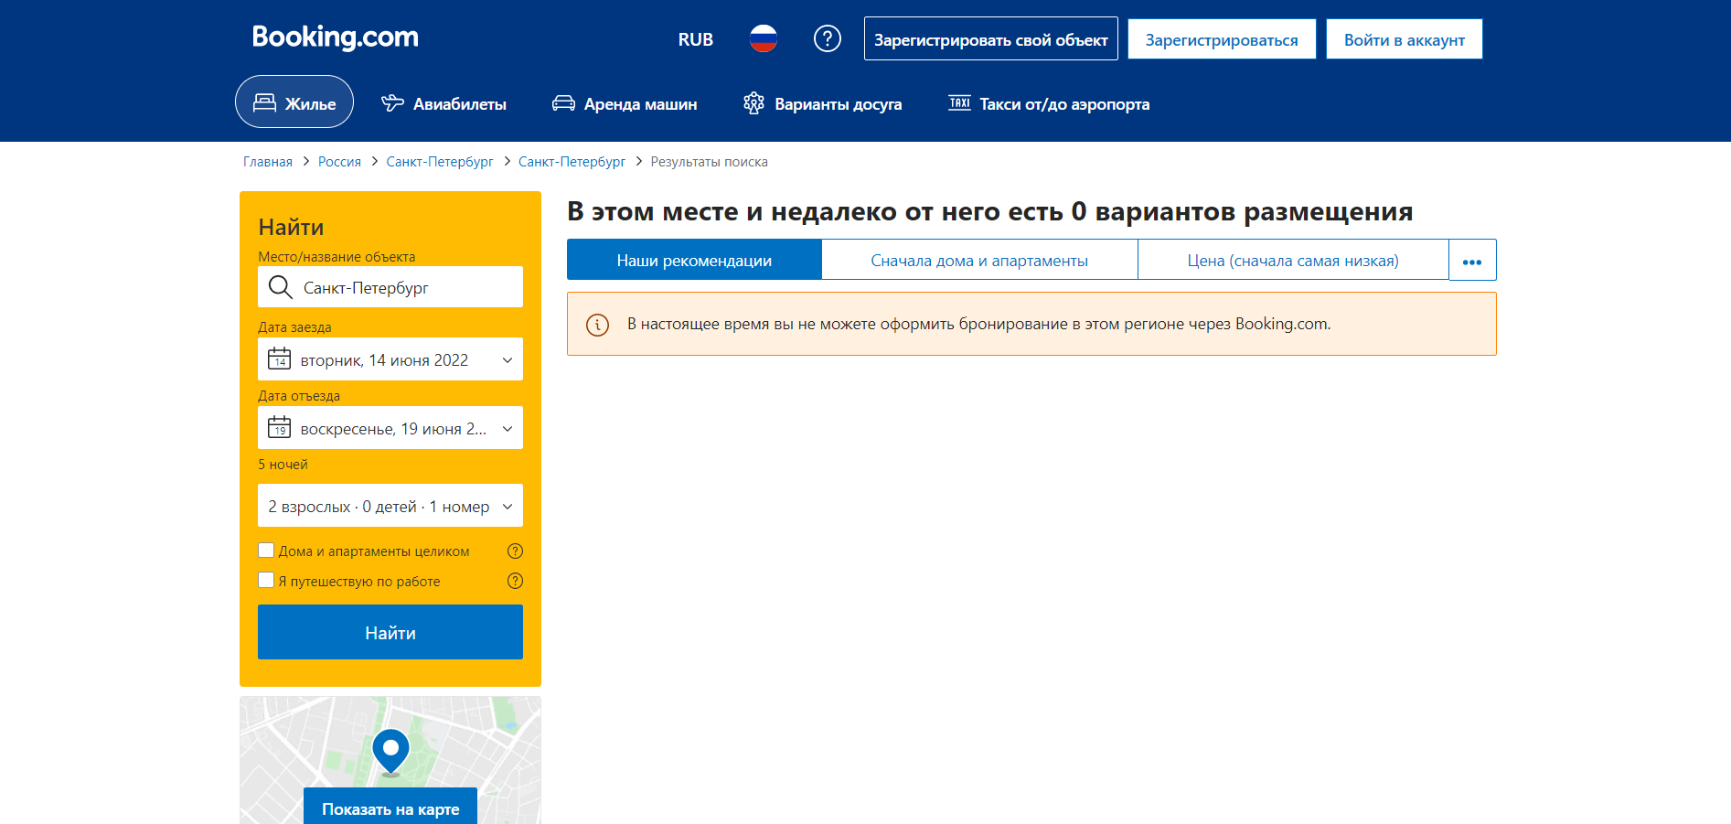Open help via question mark icon
This screenshot has width=1731, height=824.
coord(828,38)
